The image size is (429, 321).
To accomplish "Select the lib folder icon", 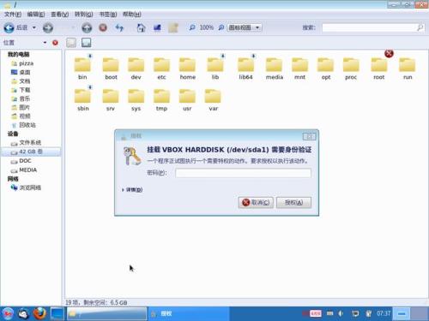I will pyautogui.click(x=215, y=65).
